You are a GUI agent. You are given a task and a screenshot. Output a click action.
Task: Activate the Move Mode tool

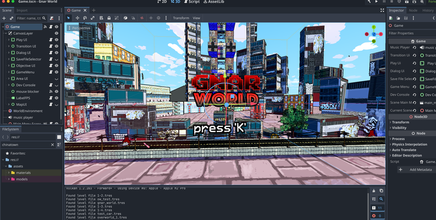pyautogui.click(x=77, y=18)
